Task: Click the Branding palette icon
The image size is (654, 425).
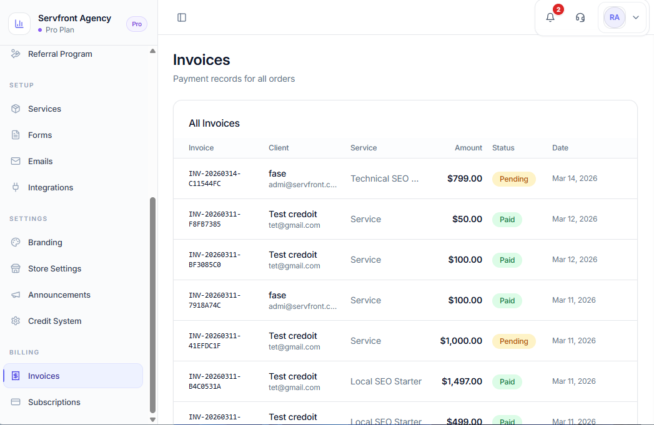Action: pos(16,242)
